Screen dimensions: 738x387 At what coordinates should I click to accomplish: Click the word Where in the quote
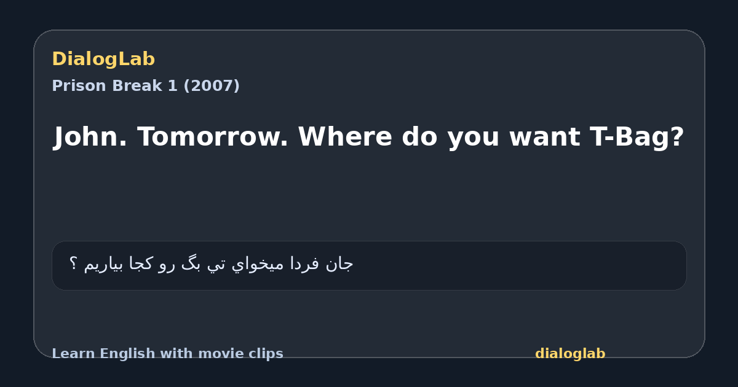point(345,137)
